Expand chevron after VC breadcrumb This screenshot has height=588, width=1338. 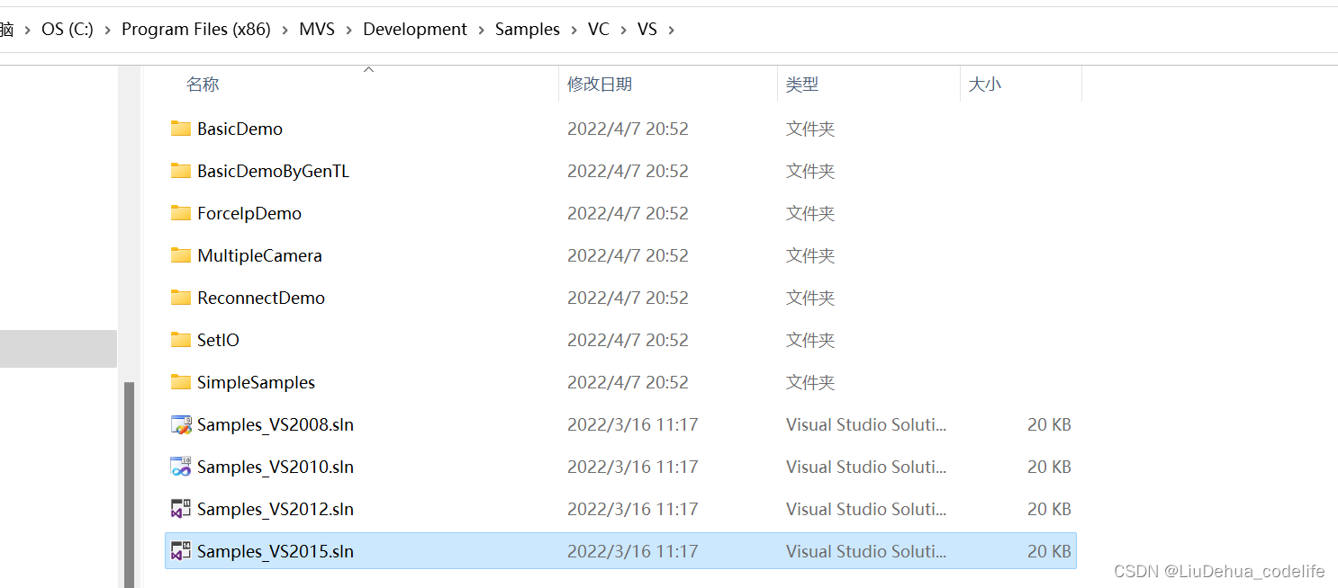(x=624, y=30)
